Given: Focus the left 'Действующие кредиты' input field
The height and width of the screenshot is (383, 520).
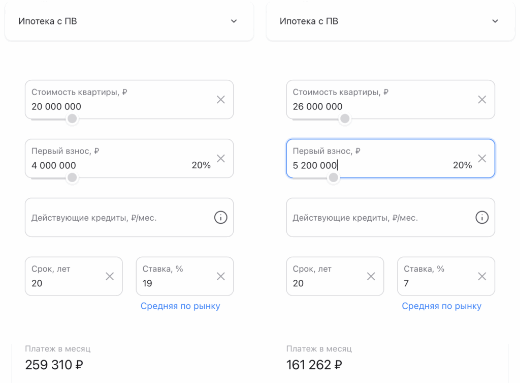Looking at the screenshot, I should (117, 218).
